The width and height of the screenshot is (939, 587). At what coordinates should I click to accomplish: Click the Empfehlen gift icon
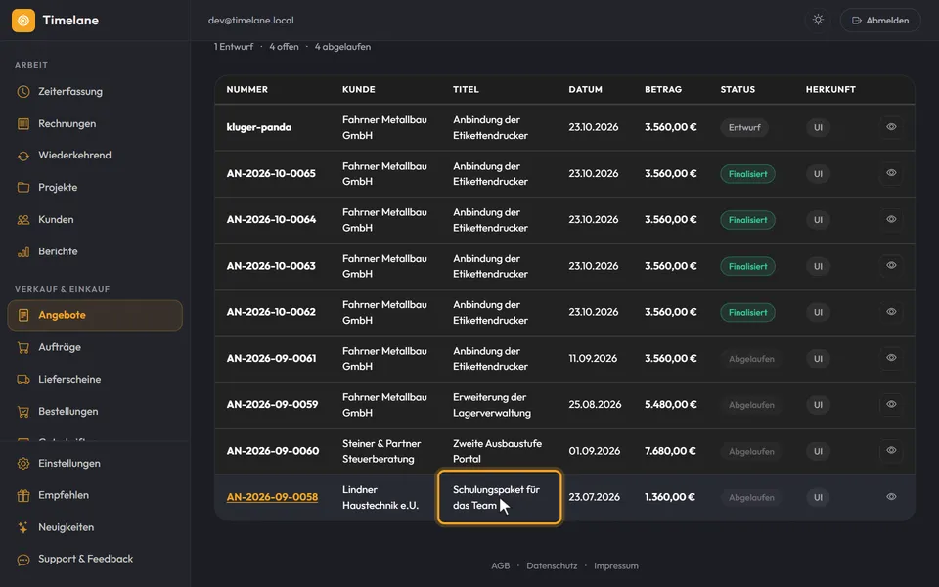click(x=23, y=495)
